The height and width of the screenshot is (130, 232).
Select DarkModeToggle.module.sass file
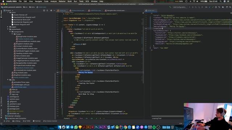(28, 51)
